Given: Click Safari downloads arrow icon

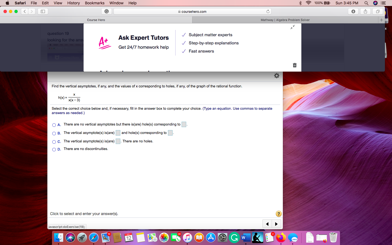Looking at the screenshot, I should [x=353, y=11].
